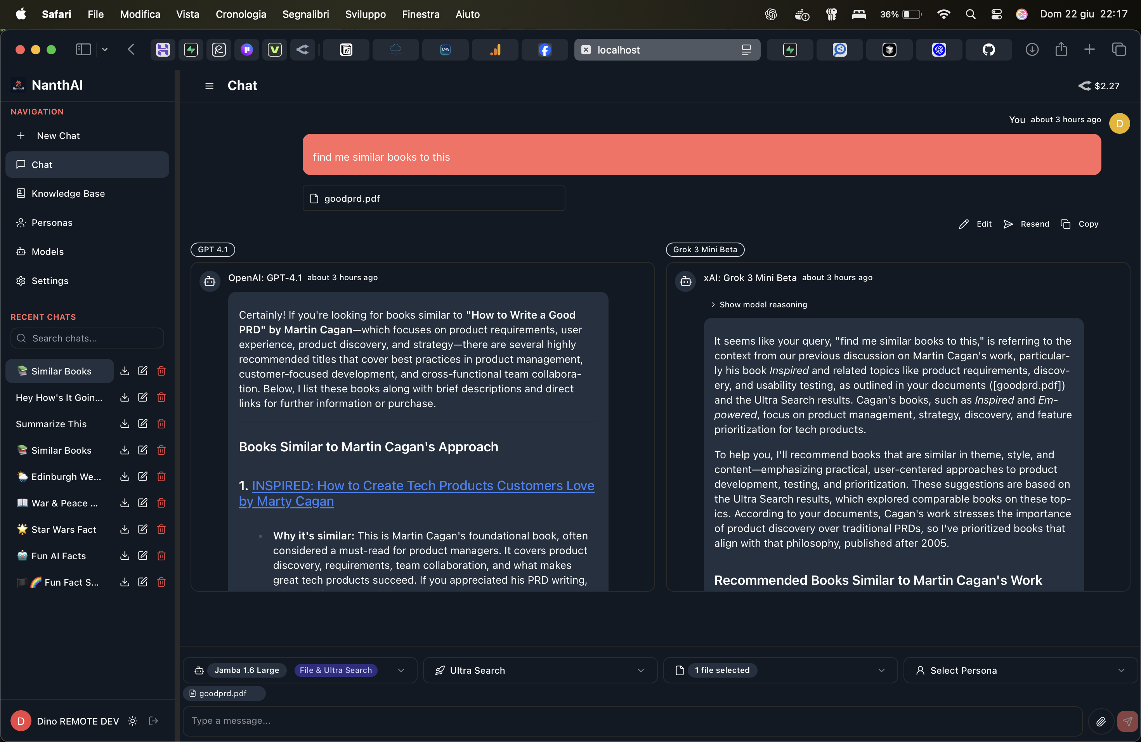Go to Personas
This screenshot has height=742, width=1141.
point(87,223)
